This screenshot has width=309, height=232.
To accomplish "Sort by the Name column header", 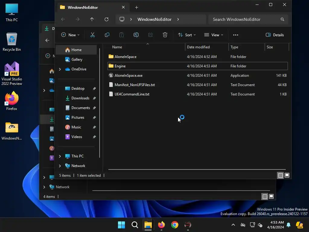I will click(x=146, y=47).
